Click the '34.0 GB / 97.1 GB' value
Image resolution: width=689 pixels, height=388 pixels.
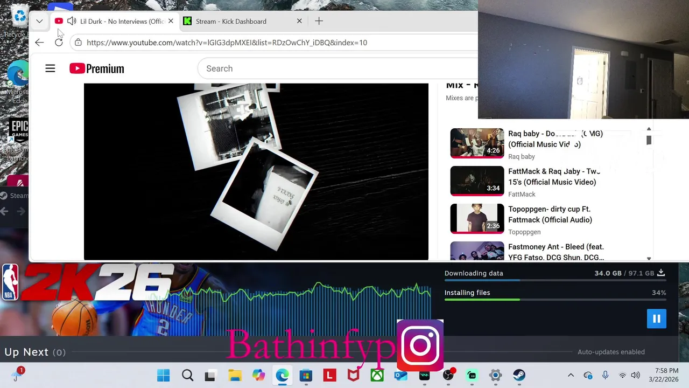624,273
